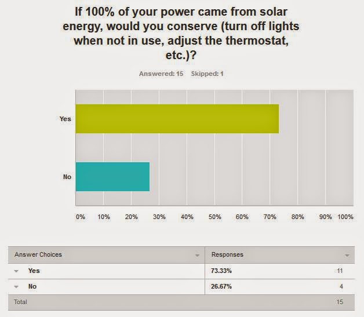Click the 50% axis tick label

[x=214, y=217]
